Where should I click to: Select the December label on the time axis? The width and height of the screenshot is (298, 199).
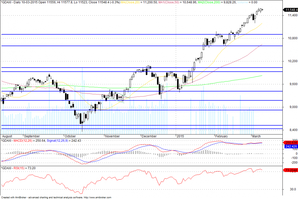pyautogui.click(x=149, y=136)
